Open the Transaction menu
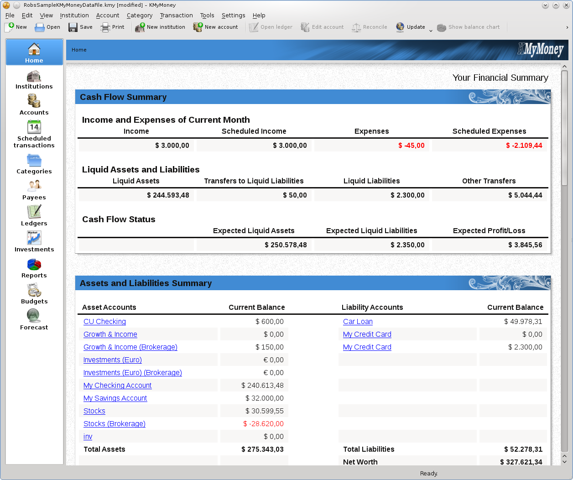The image size is (573, 480). point(176,15)
